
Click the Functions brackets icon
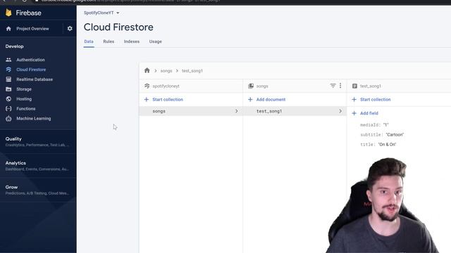click(8, 109)
